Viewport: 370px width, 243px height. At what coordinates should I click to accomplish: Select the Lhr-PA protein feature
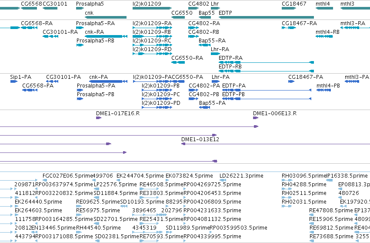216,81
